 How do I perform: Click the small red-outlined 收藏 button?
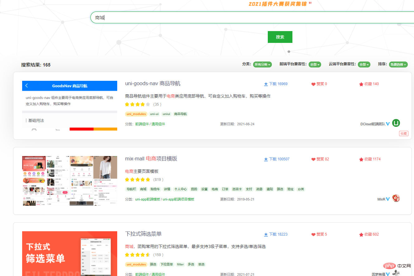click(404, 134)
